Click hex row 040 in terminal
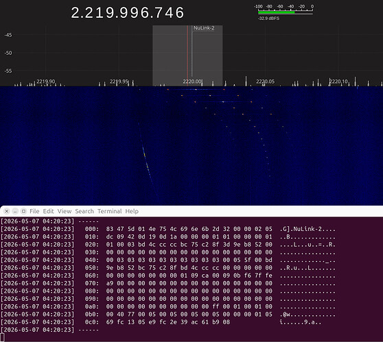 click(168, 260)
